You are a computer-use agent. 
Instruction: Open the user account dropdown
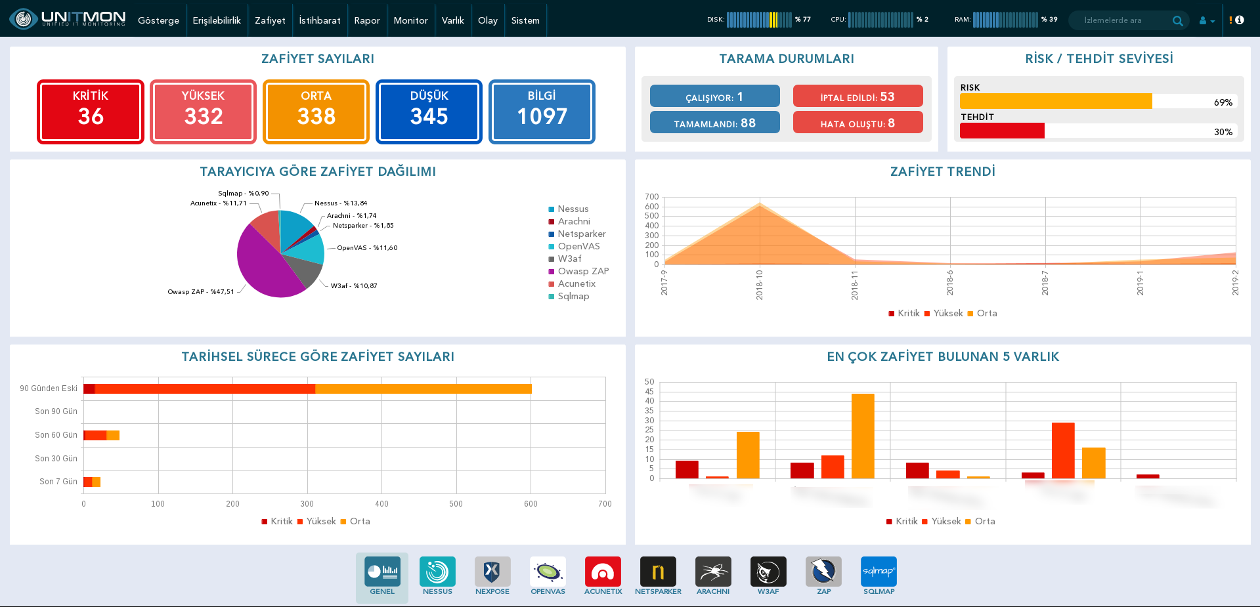coord(1207,20)
